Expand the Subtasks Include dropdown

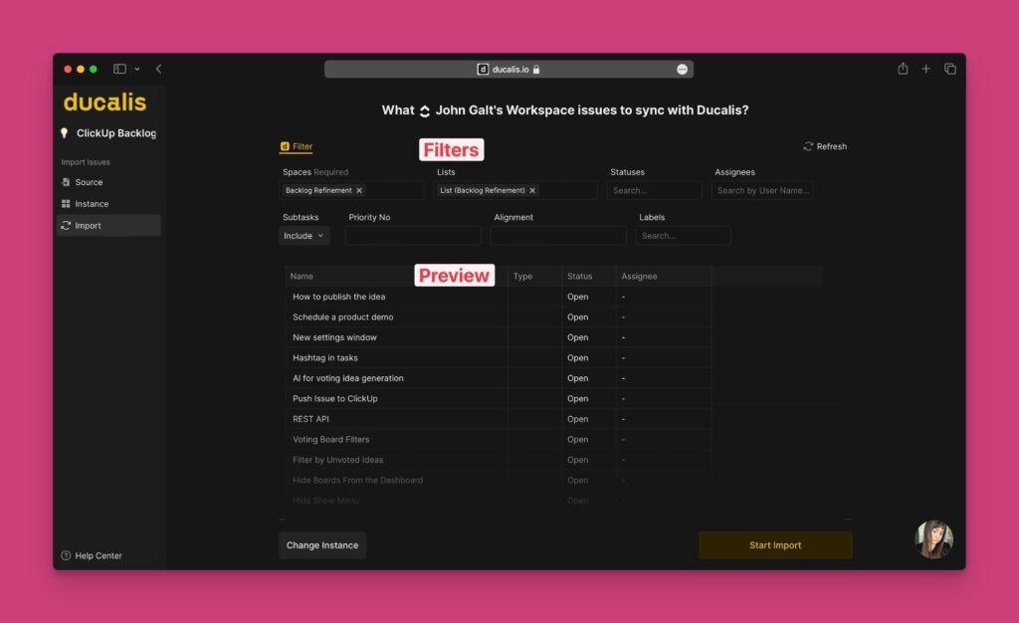pyautogui.click(x=304, y=236)
